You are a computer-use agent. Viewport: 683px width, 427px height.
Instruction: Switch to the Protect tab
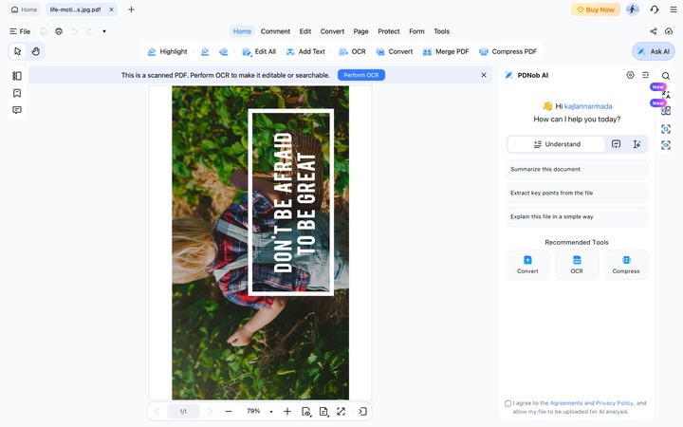click(389, 31)
